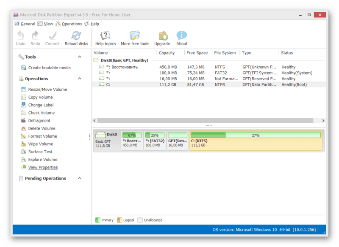Screen dimensions: 339x247
Task: Select the C: (NTFS) partition block
Action: [x=256, y=140]
